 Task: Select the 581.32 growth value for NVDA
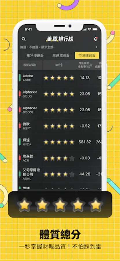pos(85,142)
